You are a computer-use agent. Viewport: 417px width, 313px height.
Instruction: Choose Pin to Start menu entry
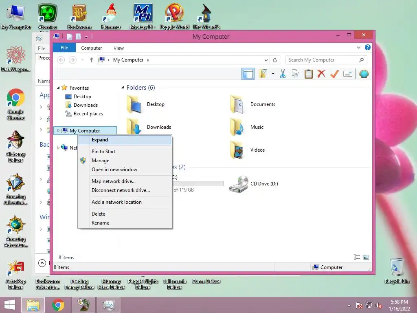[x=125, y=152]
